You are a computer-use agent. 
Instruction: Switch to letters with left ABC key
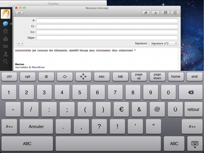point(27,144)
